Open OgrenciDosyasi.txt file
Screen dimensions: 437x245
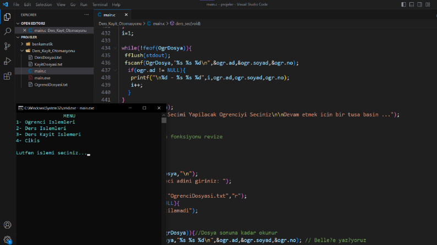pyautogui.click(x=51, y=85)
